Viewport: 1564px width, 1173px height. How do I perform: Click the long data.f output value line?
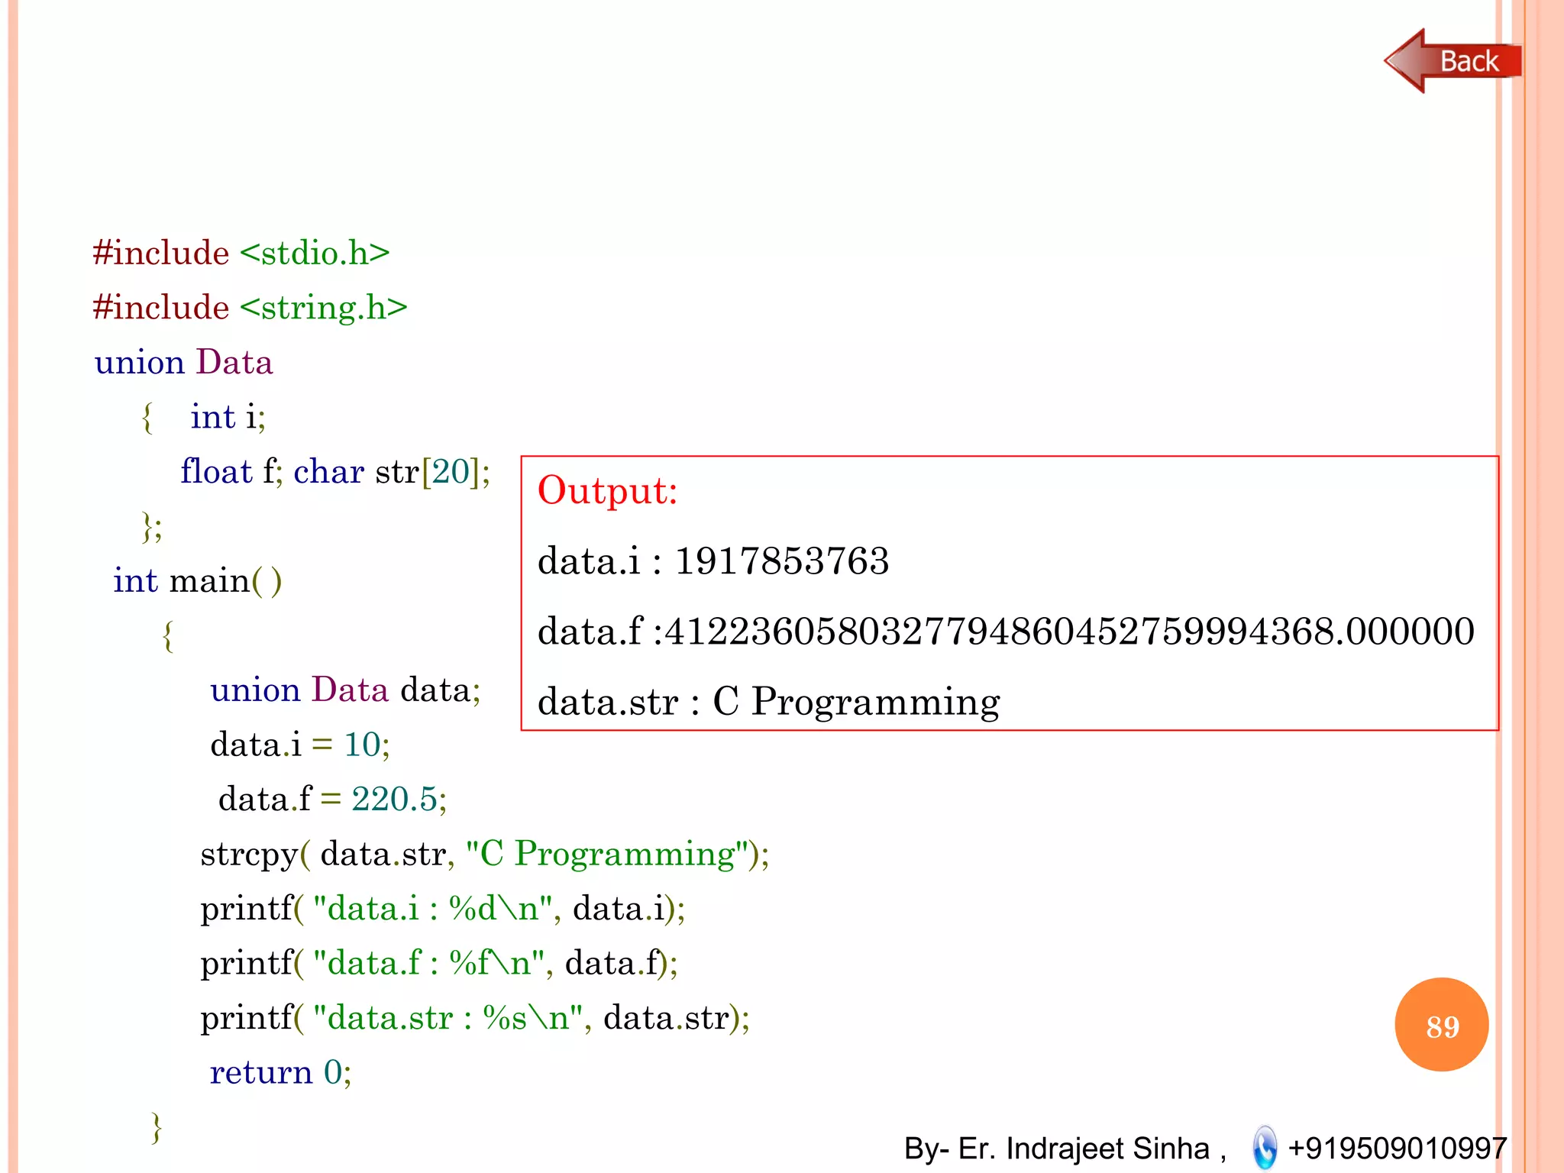tap(1006, 632)
